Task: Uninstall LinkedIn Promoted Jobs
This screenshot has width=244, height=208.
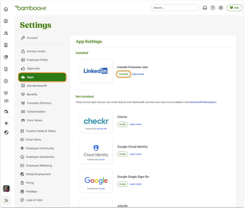Action: (x=123, y=74)
